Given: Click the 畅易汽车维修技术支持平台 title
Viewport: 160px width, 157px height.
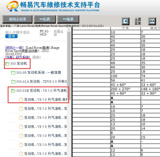Looking at the screenshot, I should tap(60, 5).
